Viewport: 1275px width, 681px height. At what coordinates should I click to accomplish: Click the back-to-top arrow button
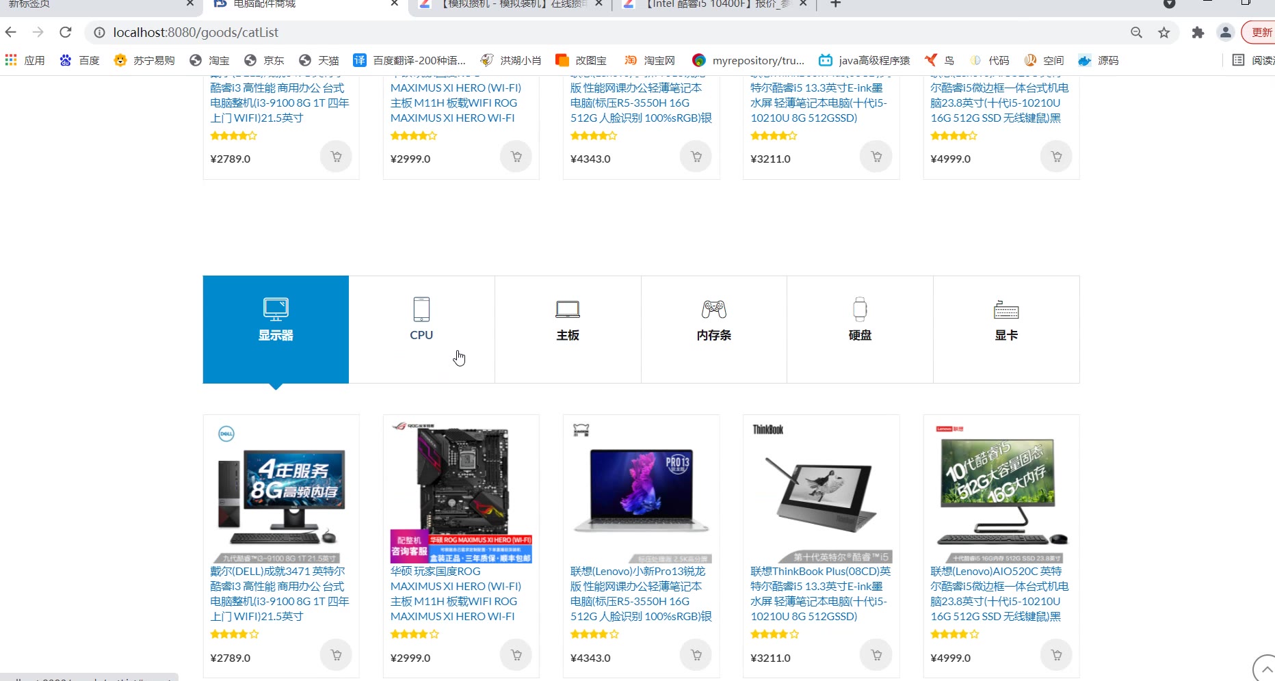click(1265, 668)
